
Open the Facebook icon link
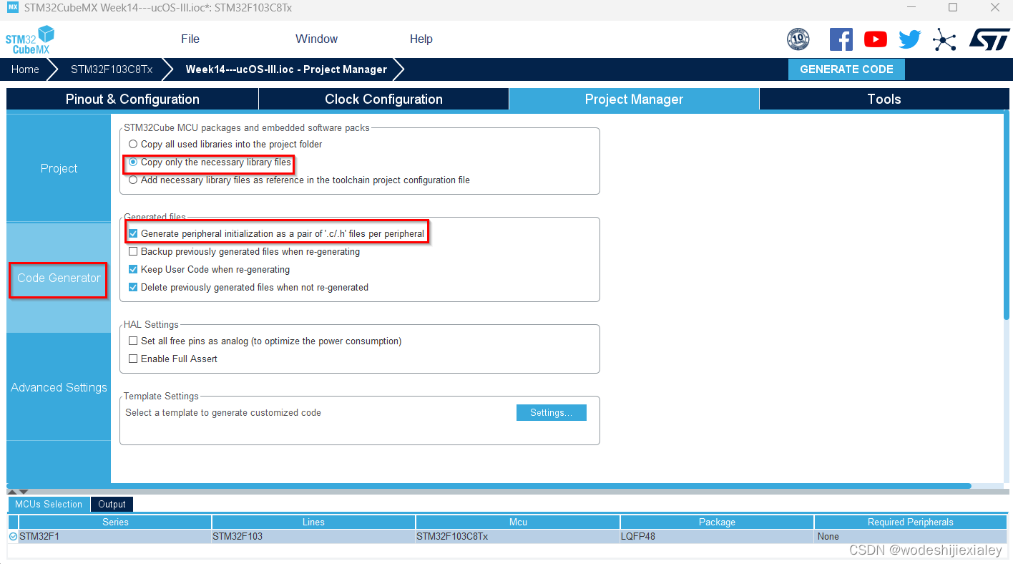point(841,39)
